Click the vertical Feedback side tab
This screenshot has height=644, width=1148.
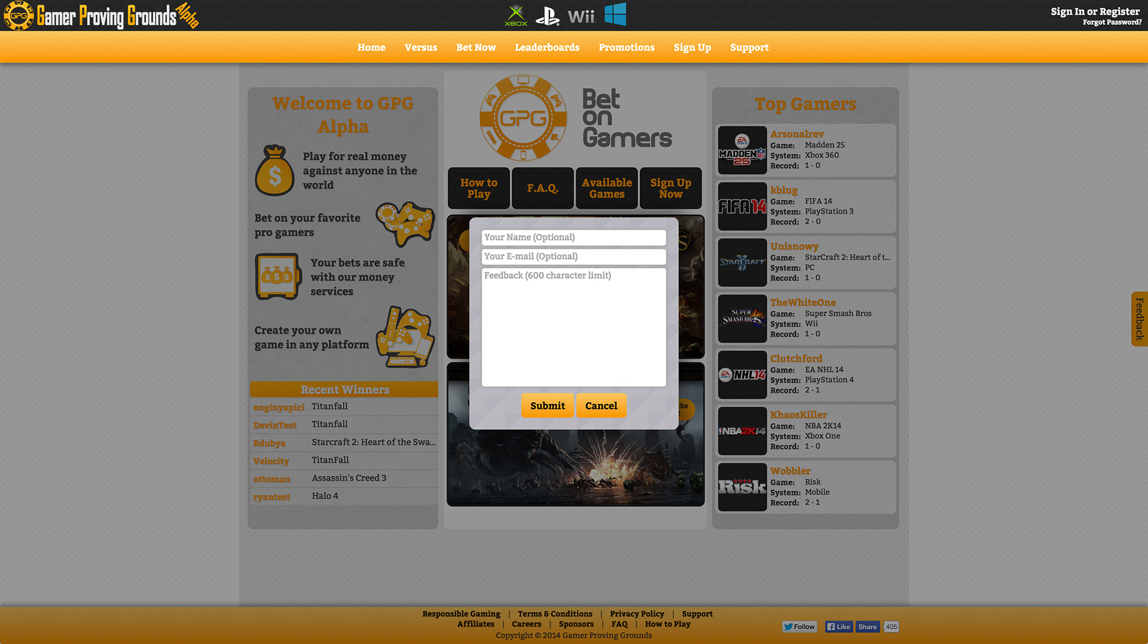[1140, 319]
